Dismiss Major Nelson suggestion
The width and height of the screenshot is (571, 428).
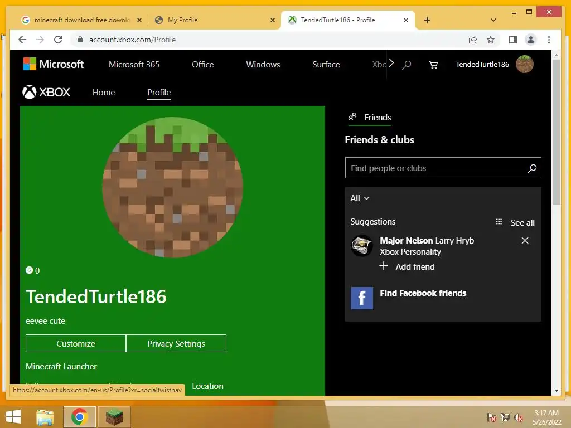(x=525, y=241)
